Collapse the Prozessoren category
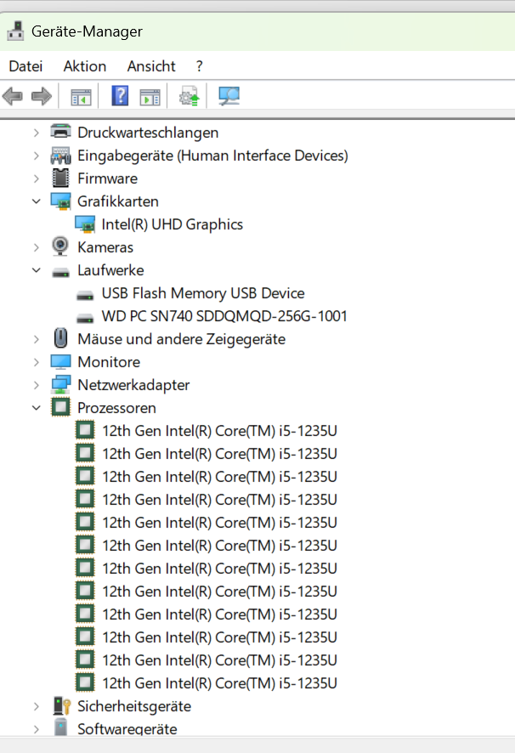This screenshot has height=753, width=515. click(x=37, y=408)
